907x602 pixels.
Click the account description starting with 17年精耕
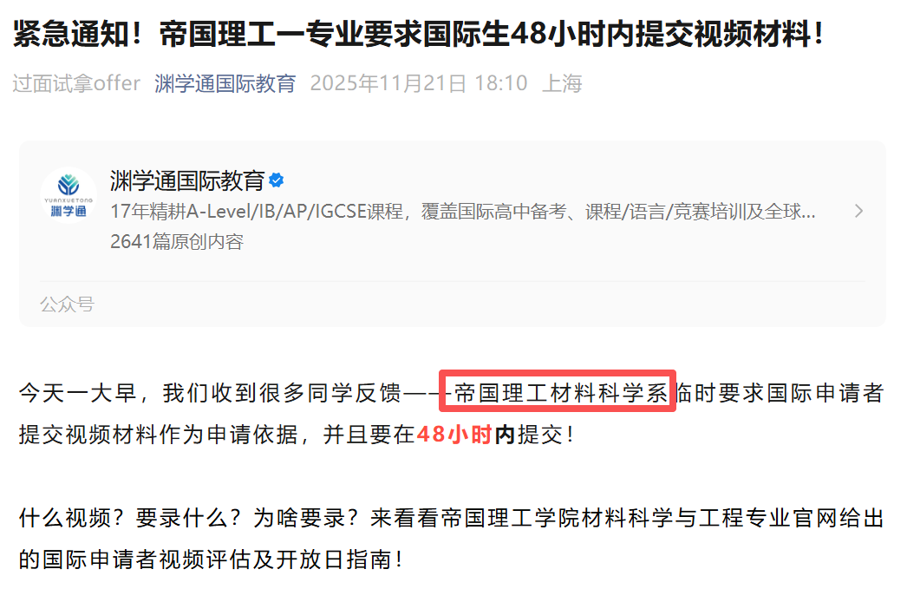click(463, 212)
